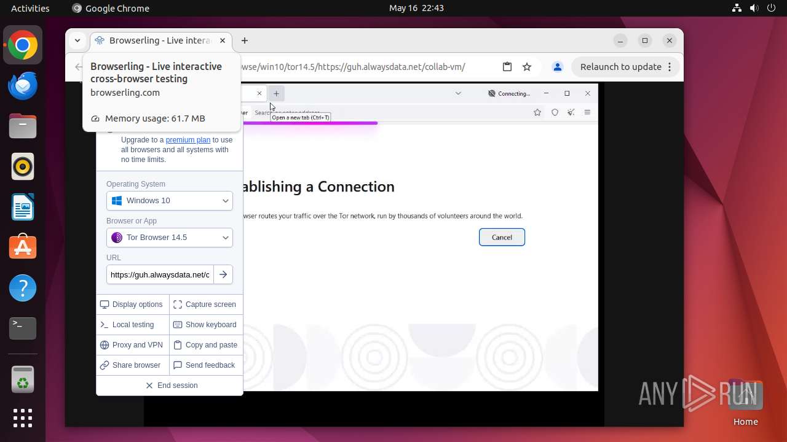
Task: Click Relaunch to update in Chrome
Action: [x=626, y=67]
